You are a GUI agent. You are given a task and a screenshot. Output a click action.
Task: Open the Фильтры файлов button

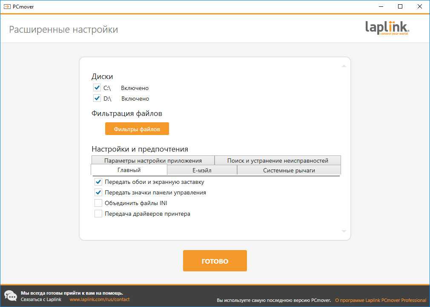137,129
